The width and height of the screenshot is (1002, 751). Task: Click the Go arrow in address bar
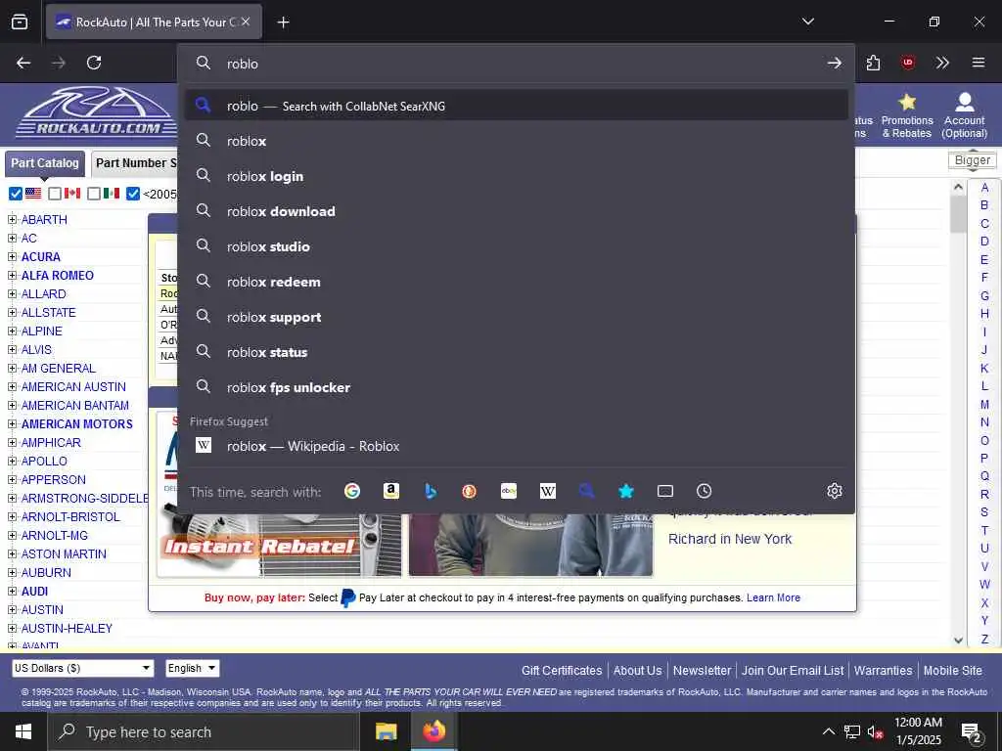click(834, 64)
